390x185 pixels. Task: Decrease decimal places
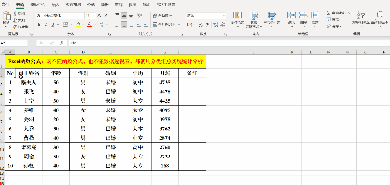(222, 25)
